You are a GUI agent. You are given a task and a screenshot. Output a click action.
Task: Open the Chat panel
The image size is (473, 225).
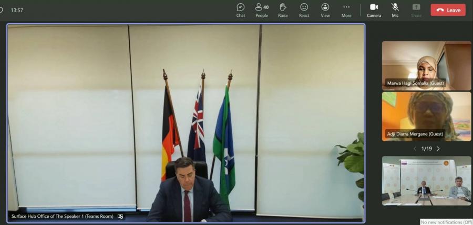(240, 9)
